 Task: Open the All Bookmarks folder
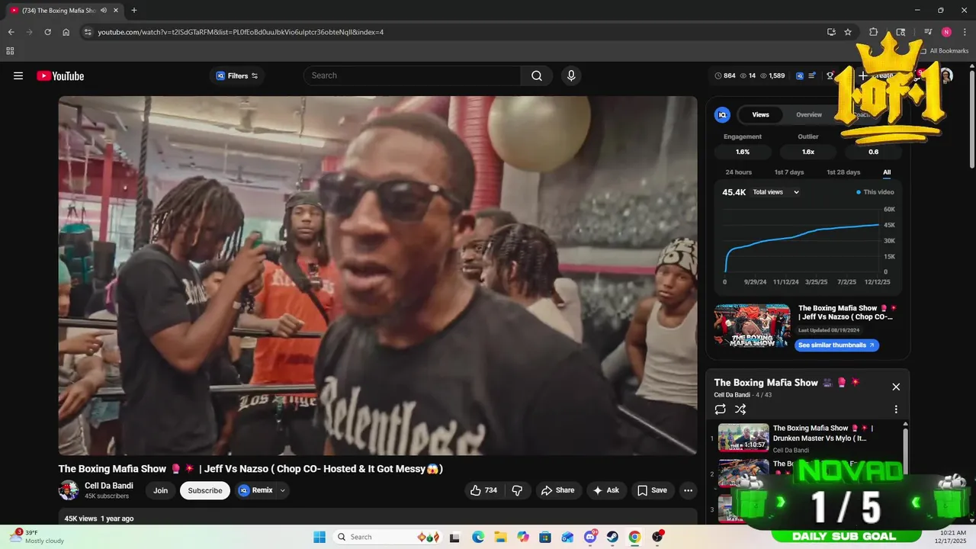(x=944, y=51)
